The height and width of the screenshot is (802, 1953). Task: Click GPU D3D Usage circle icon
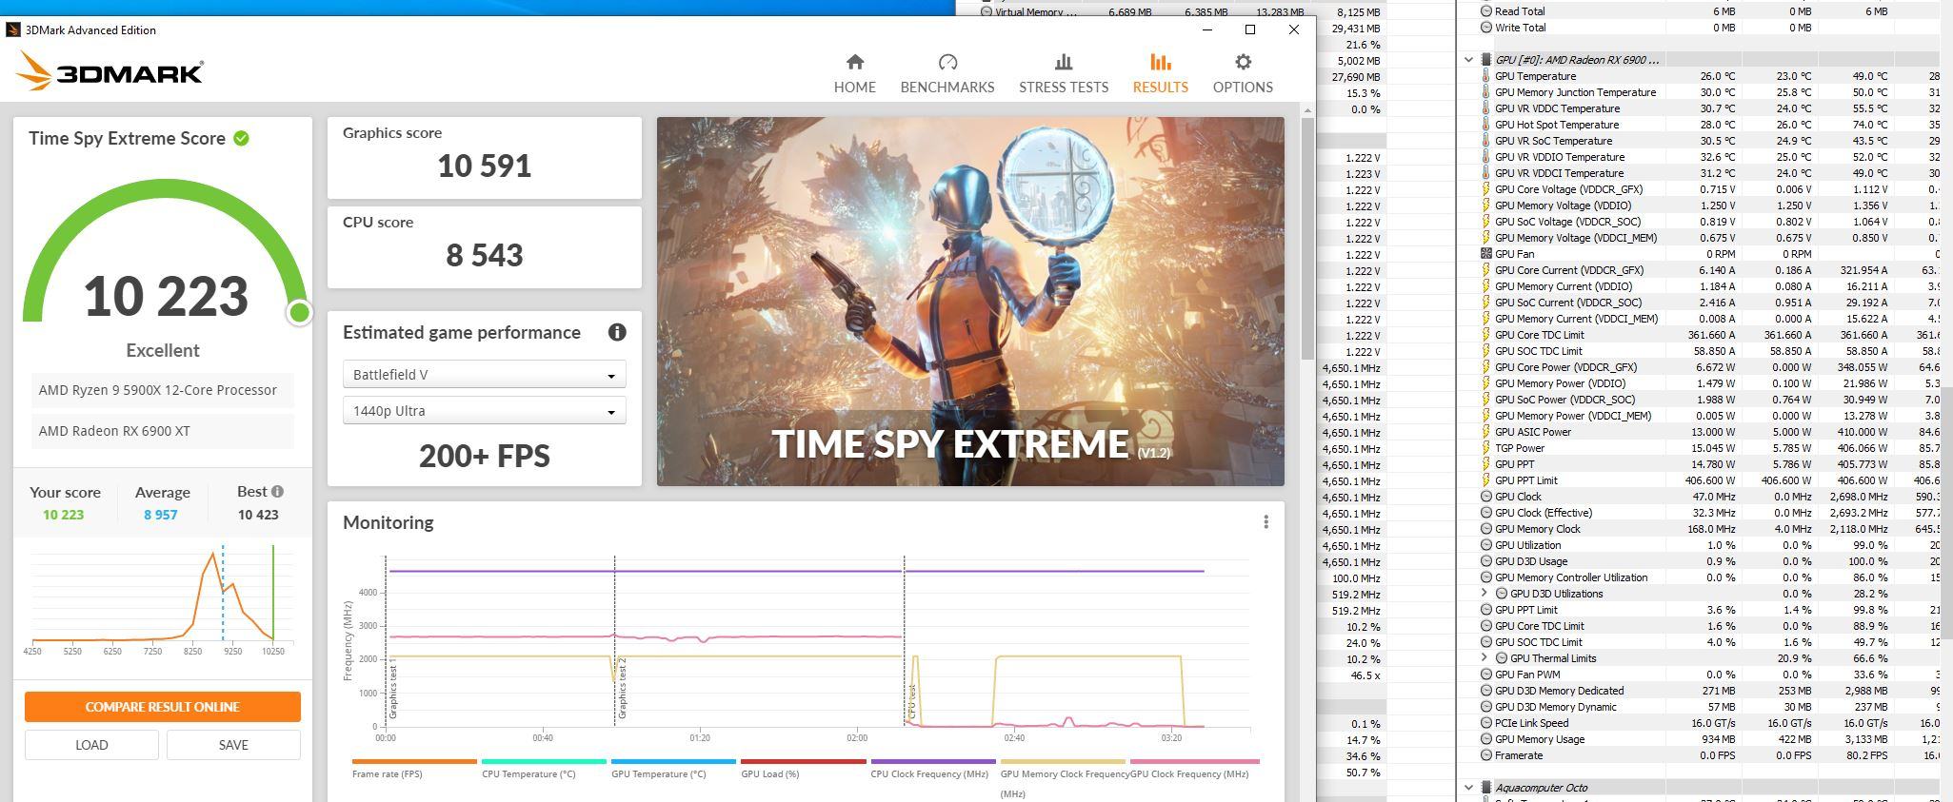(x=1486, y=561)
